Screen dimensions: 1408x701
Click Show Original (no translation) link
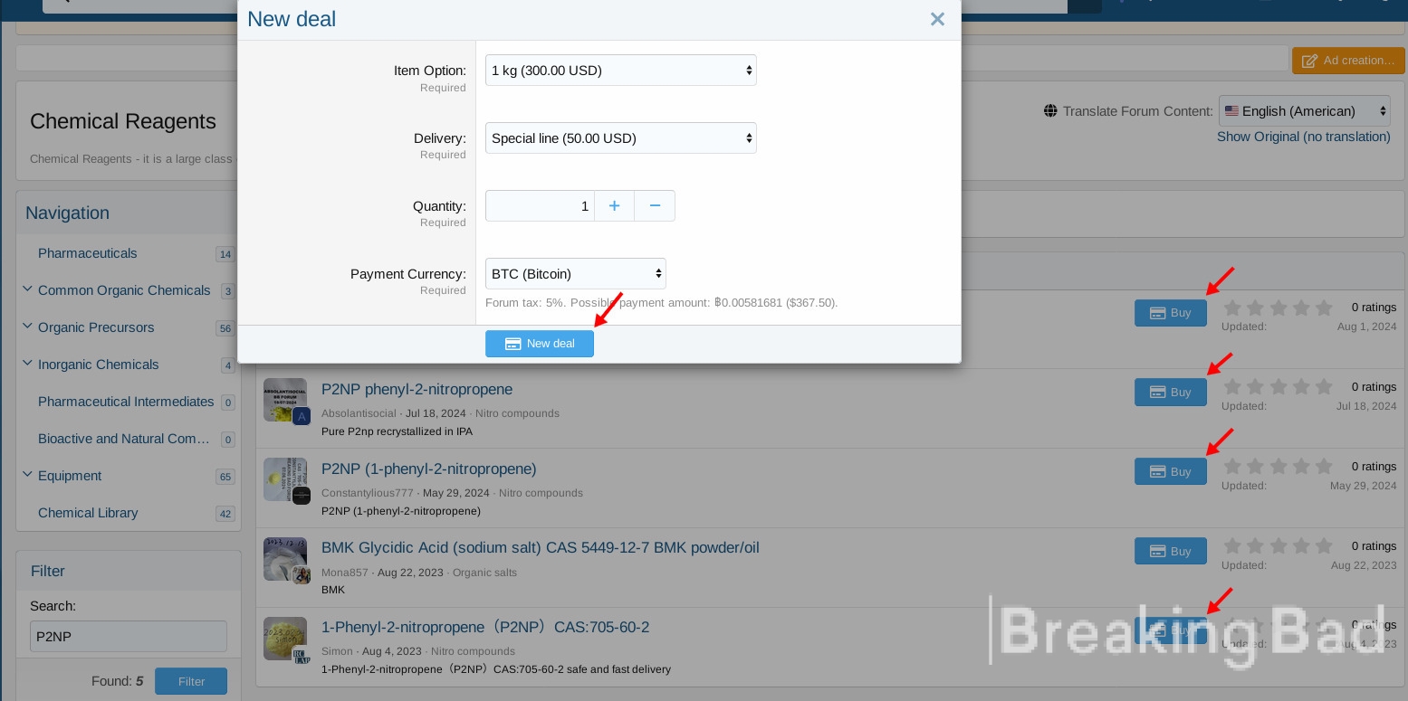point(1304,137)
